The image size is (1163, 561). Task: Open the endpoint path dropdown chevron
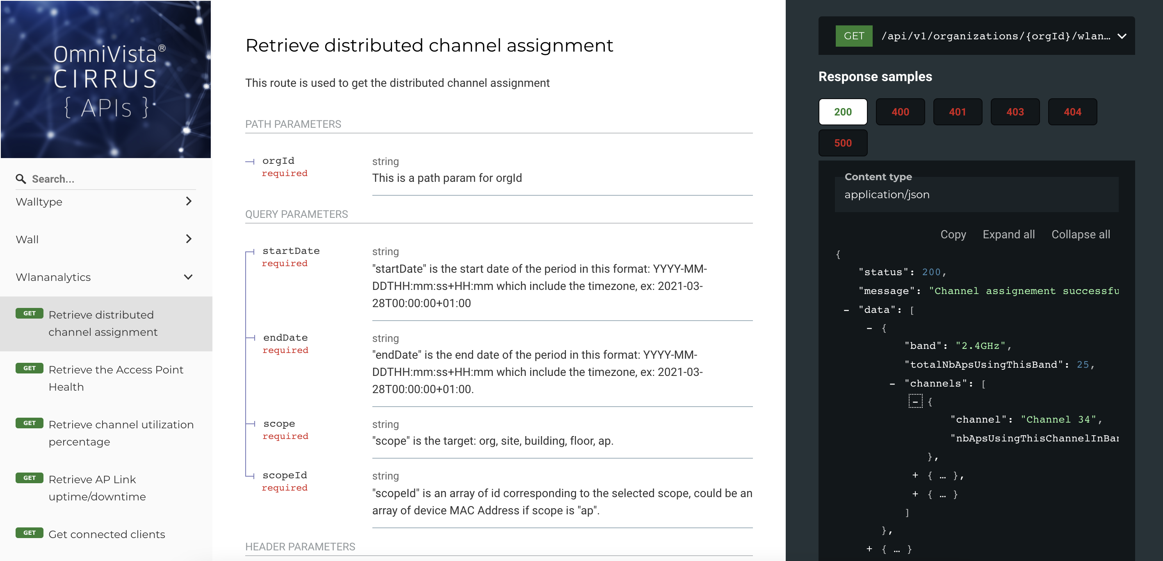point(1122,36)
